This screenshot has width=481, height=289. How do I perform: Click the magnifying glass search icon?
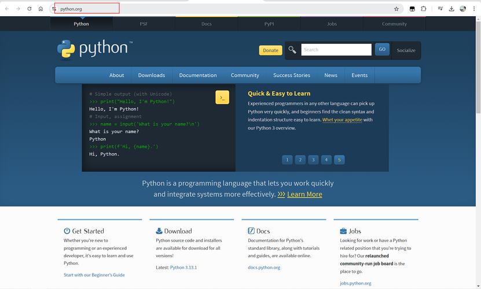(x=292, y=50)
